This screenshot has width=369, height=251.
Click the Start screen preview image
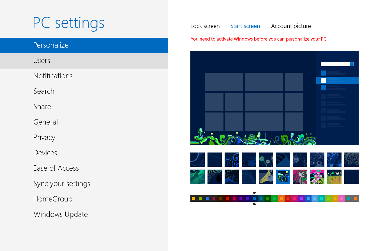pyautogui.click(x=275, y=98)
